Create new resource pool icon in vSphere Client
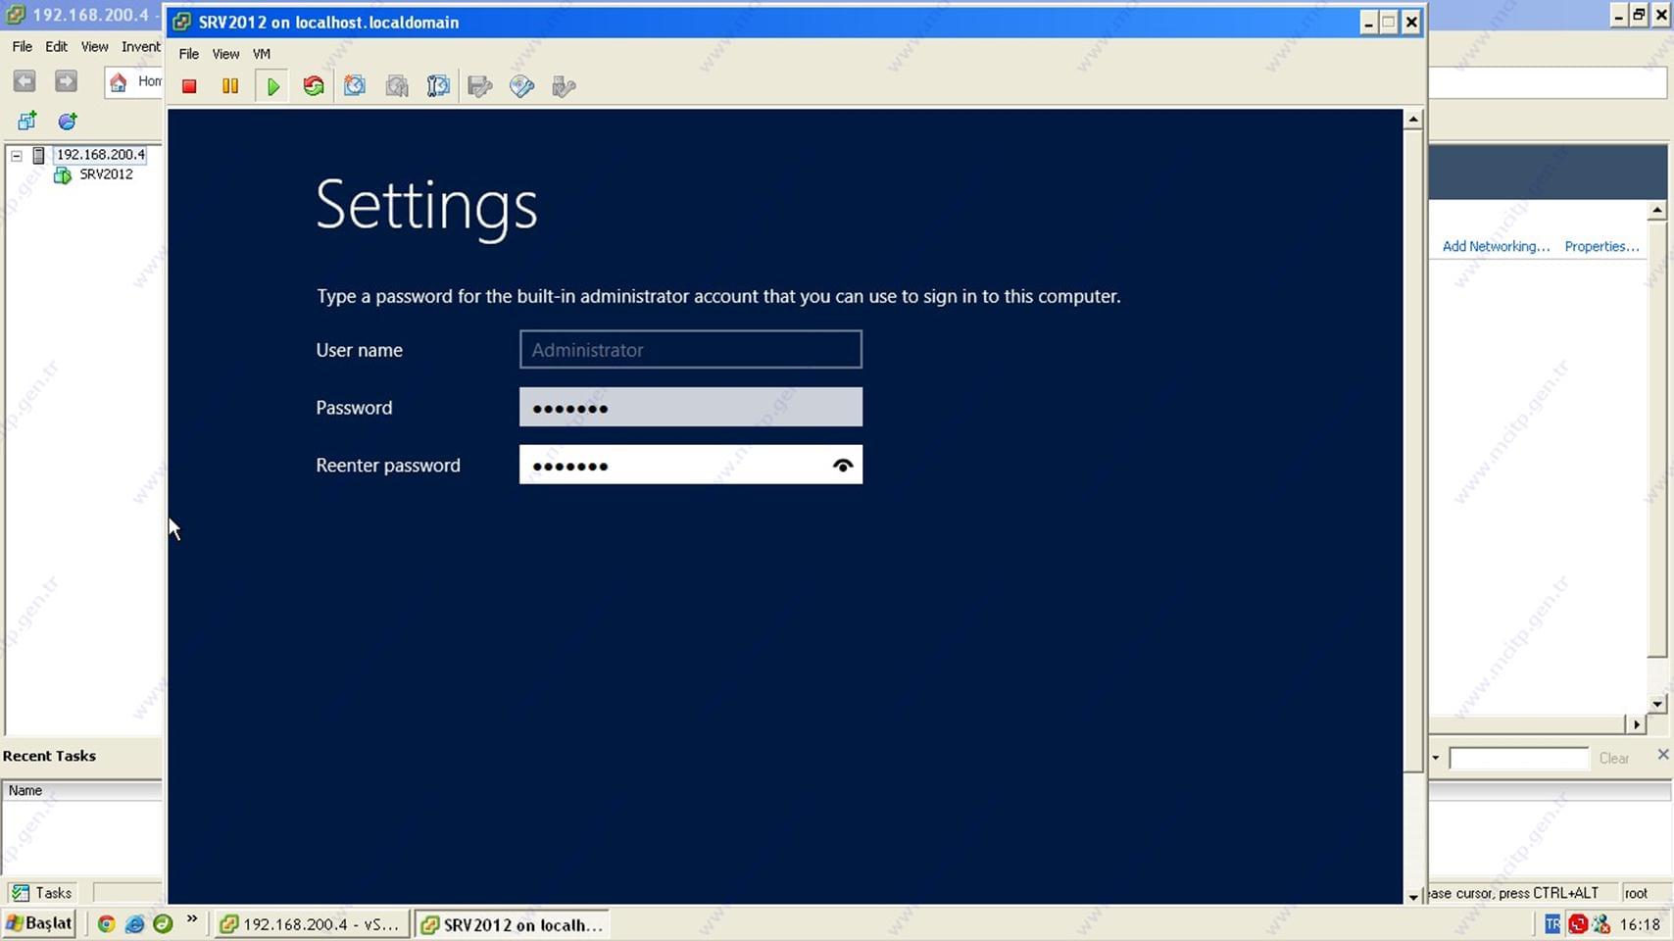 tap(67, 121)
